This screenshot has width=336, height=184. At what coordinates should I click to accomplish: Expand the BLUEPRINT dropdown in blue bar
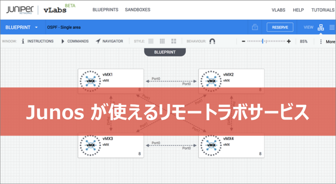[22, 27]
